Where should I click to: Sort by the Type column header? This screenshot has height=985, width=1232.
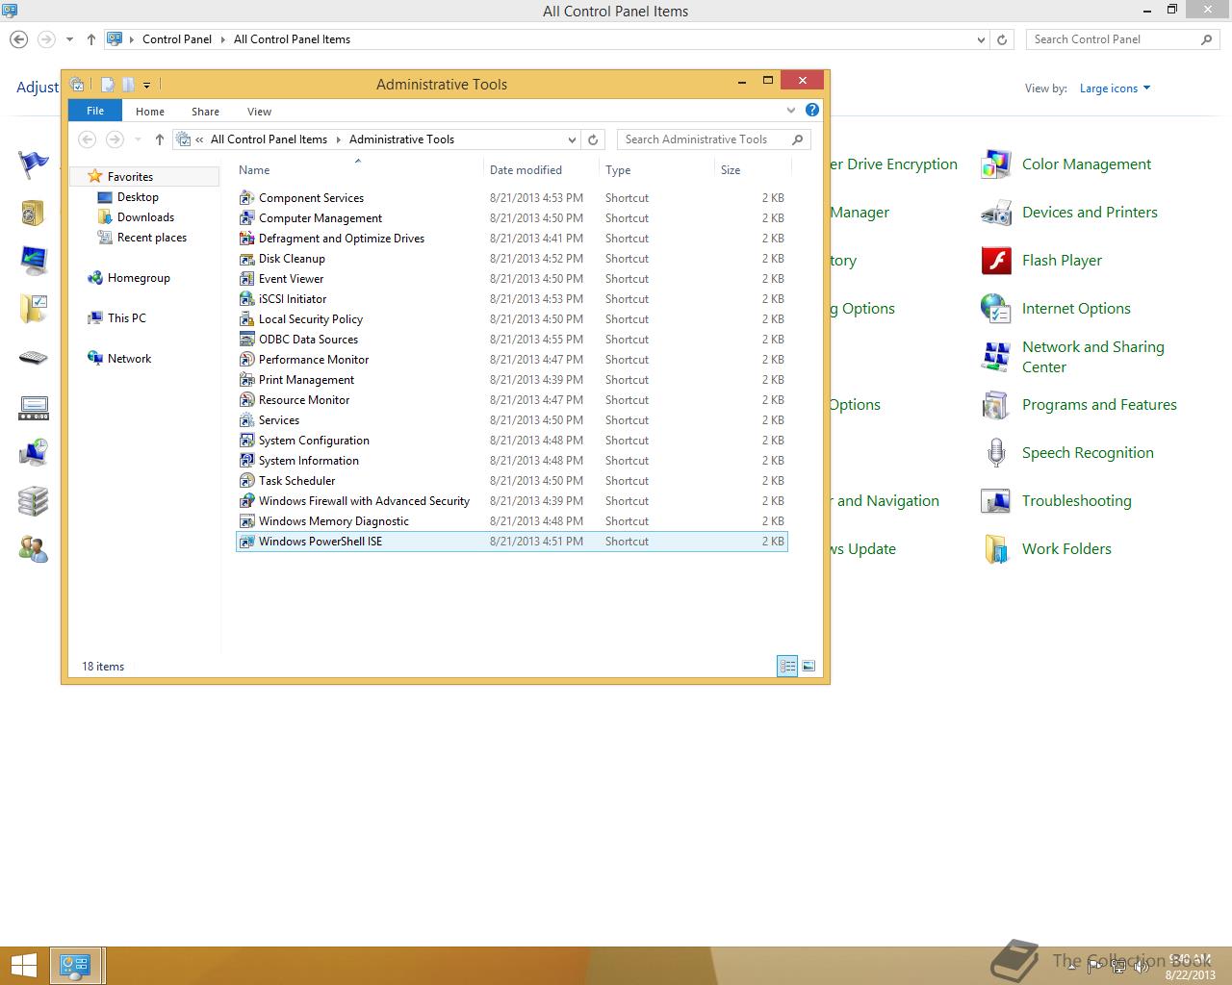[656, 170]
